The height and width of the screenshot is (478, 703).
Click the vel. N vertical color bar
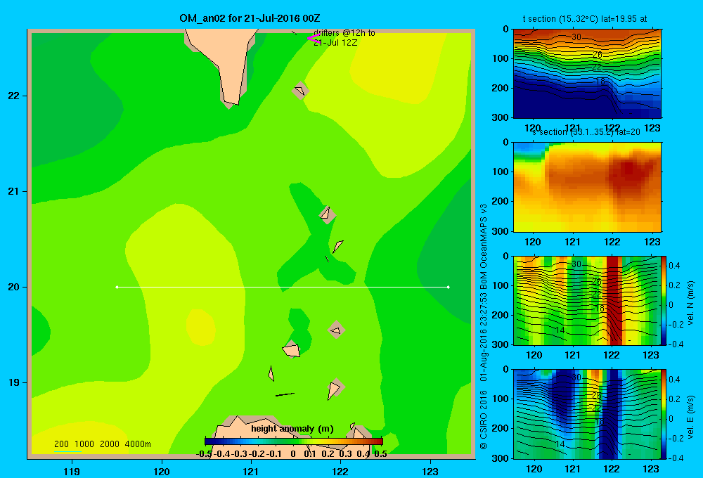(x=664, y=300)
